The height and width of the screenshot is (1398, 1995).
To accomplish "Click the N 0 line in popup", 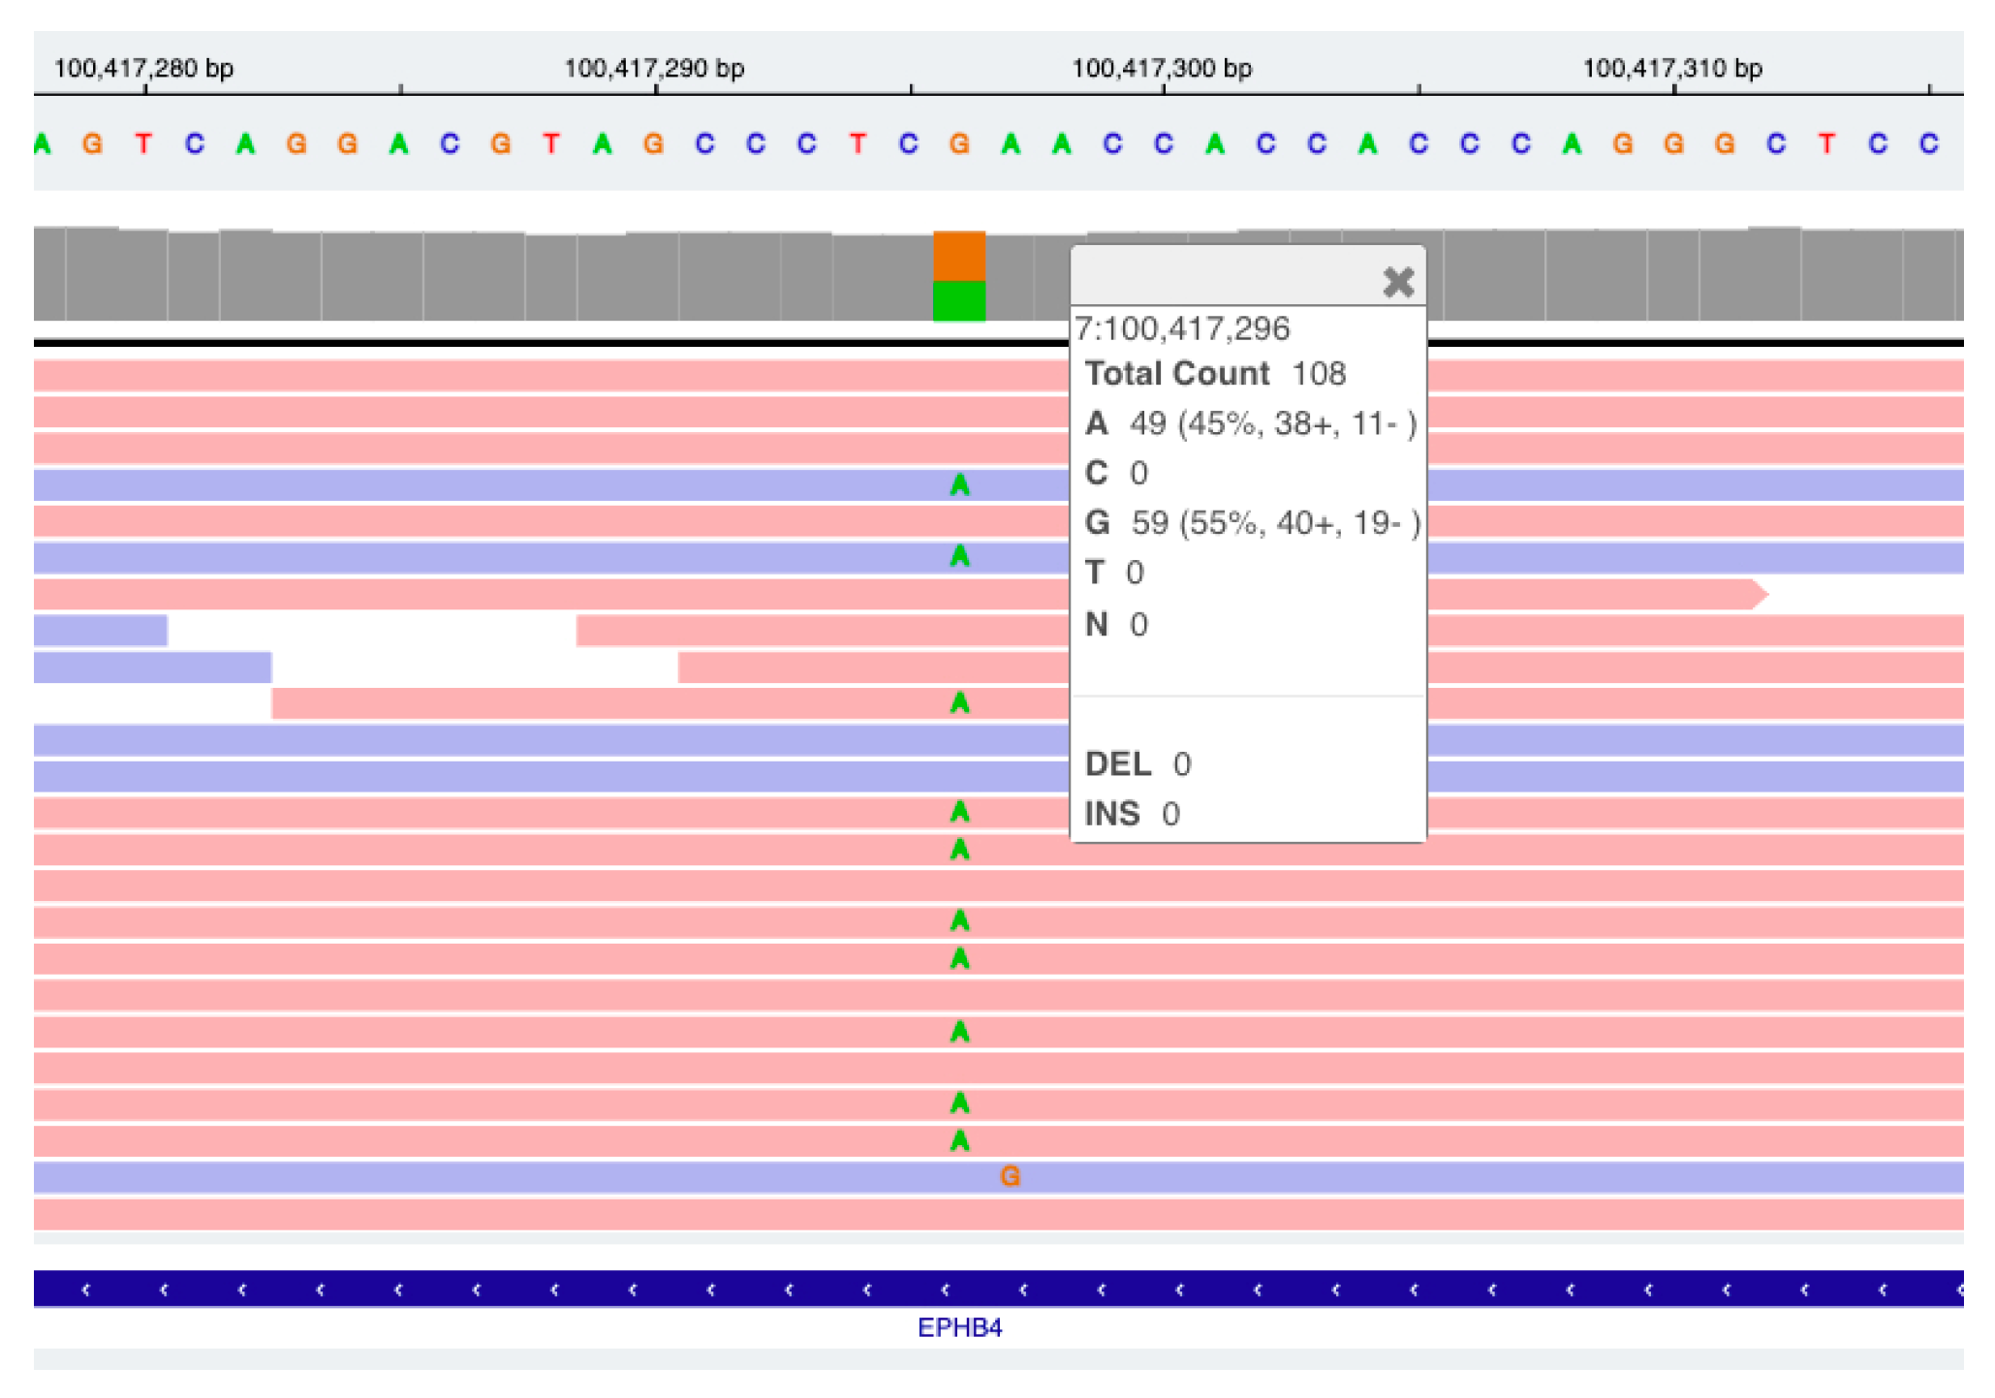I will 1116,624.
